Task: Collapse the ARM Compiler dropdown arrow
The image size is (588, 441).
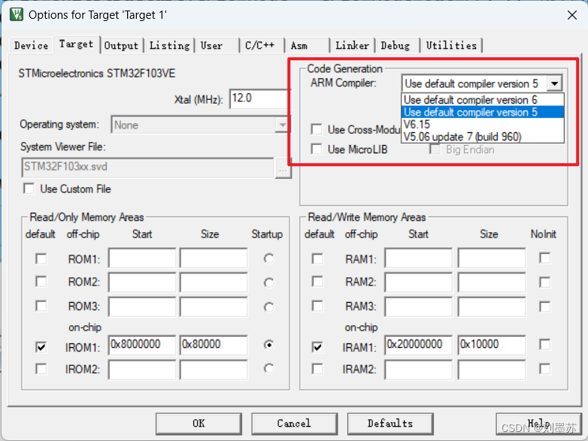Action: coord(555,83)
